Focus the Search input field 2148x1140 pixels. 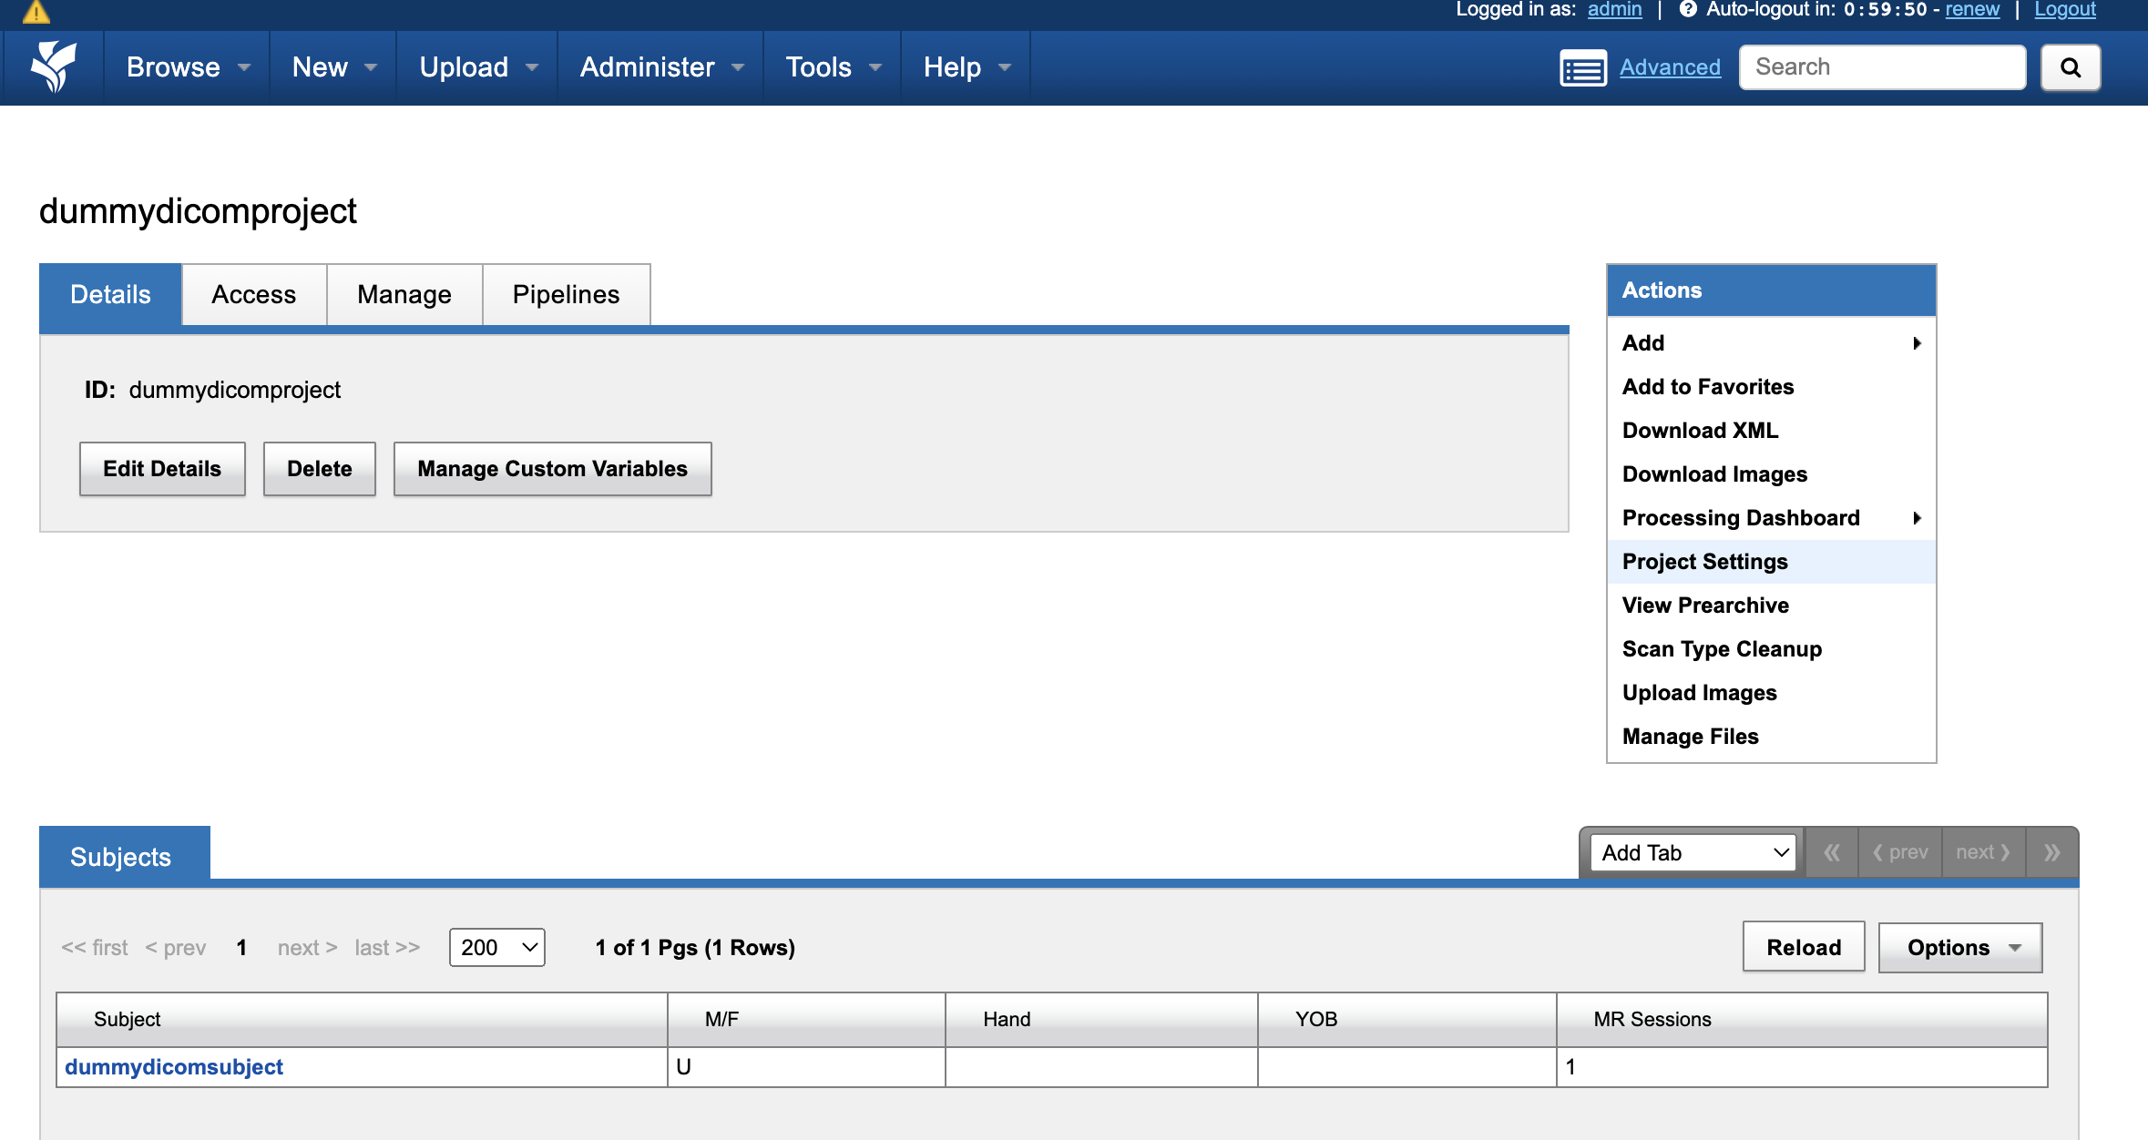click(1882, 67)
